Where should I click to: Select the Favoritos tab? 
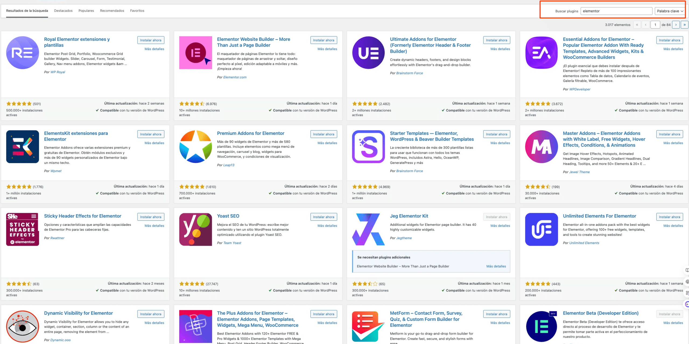(137, 11)
